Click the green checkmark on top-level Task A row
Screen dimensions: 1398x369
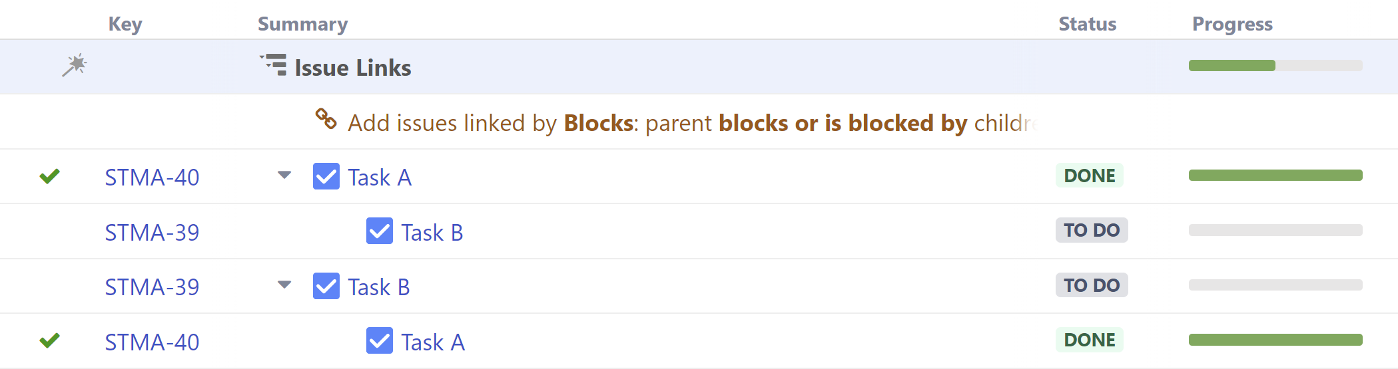tap(50, 176)
